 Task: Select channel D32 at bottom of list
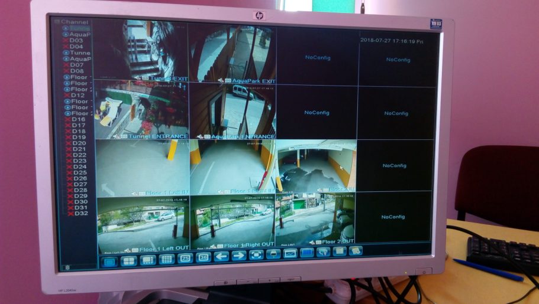click(x=80, y=213)
